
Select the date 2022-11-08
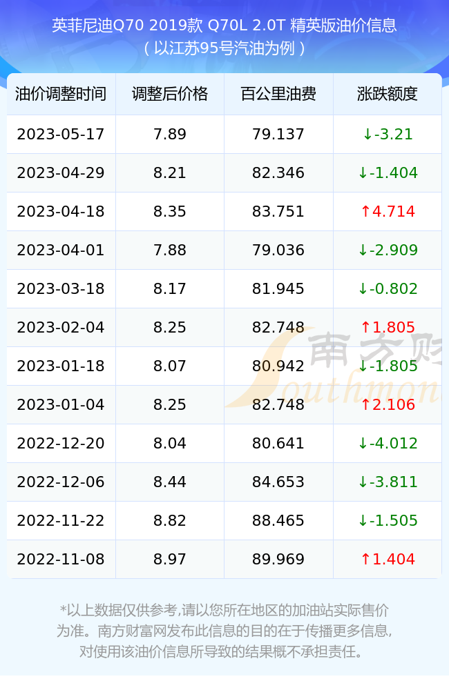coord(61,560)
